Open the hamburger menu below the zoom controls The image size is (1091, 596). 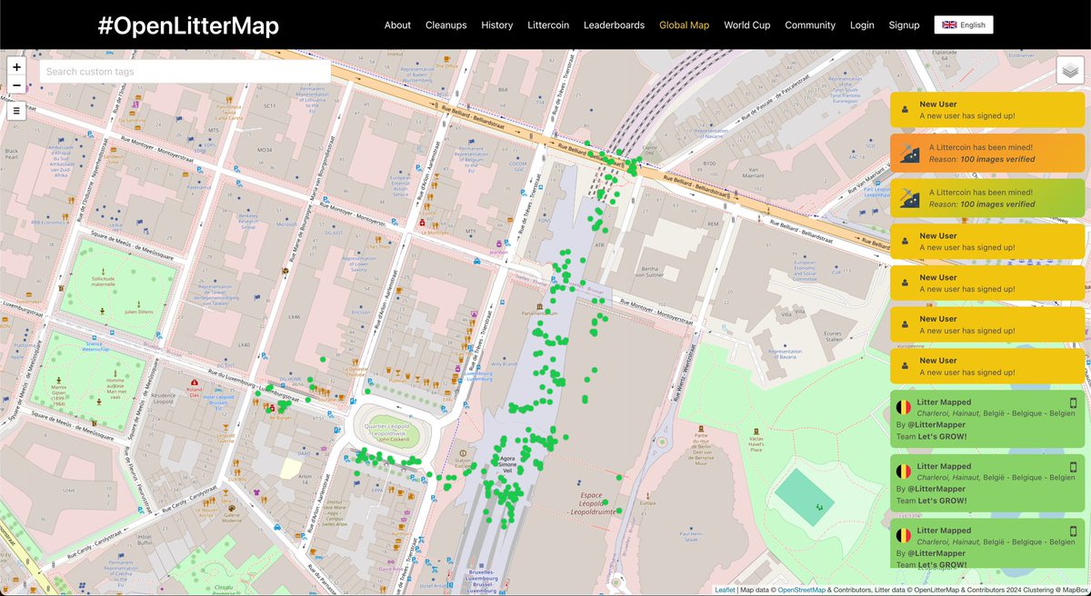click(16, 110)
